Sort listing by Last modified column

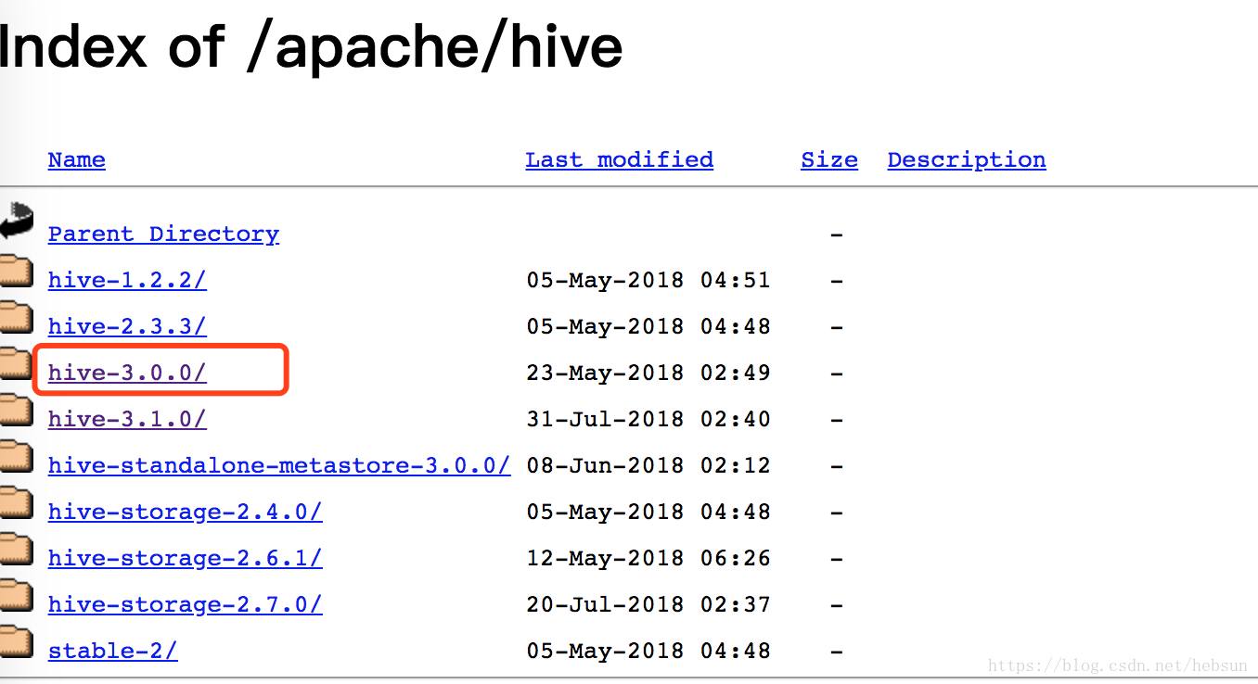pyautogui.click(x=619, y=159)
